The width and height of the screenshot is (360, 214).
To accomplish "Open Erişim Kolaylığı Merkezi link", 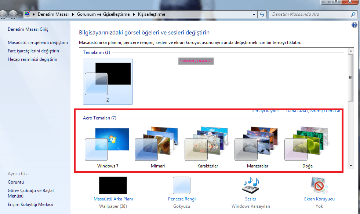I will click(x=30, y=204).
